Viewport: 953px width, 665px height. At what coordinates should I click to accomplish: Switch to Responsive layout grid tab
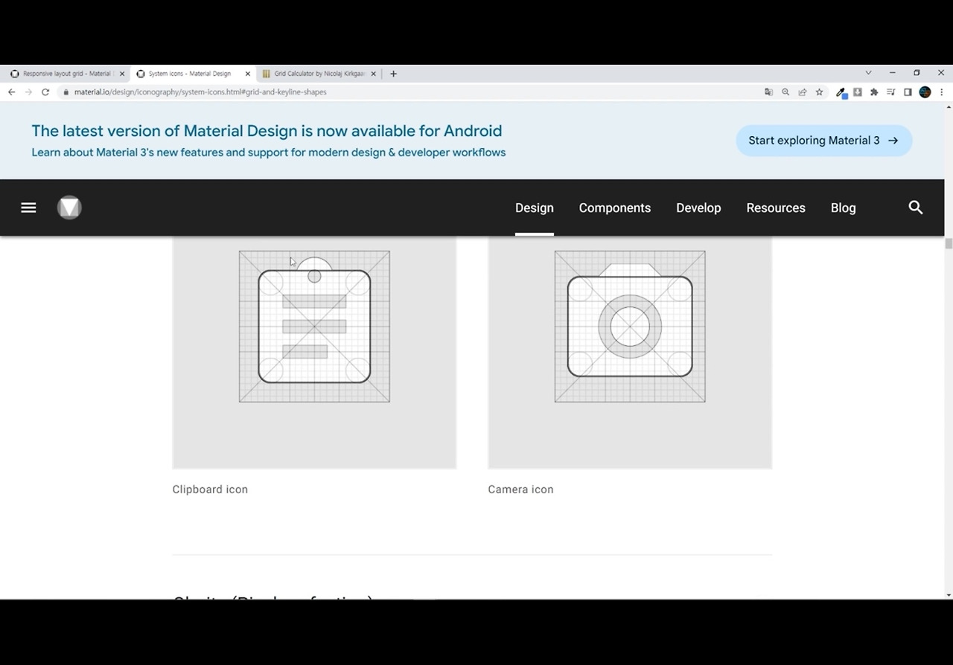tap(66, 74)
